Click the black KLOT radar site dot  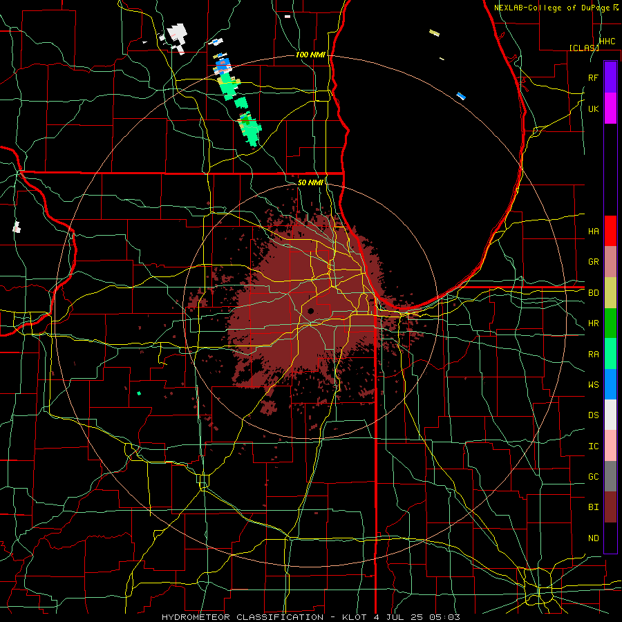coord(310,311)
